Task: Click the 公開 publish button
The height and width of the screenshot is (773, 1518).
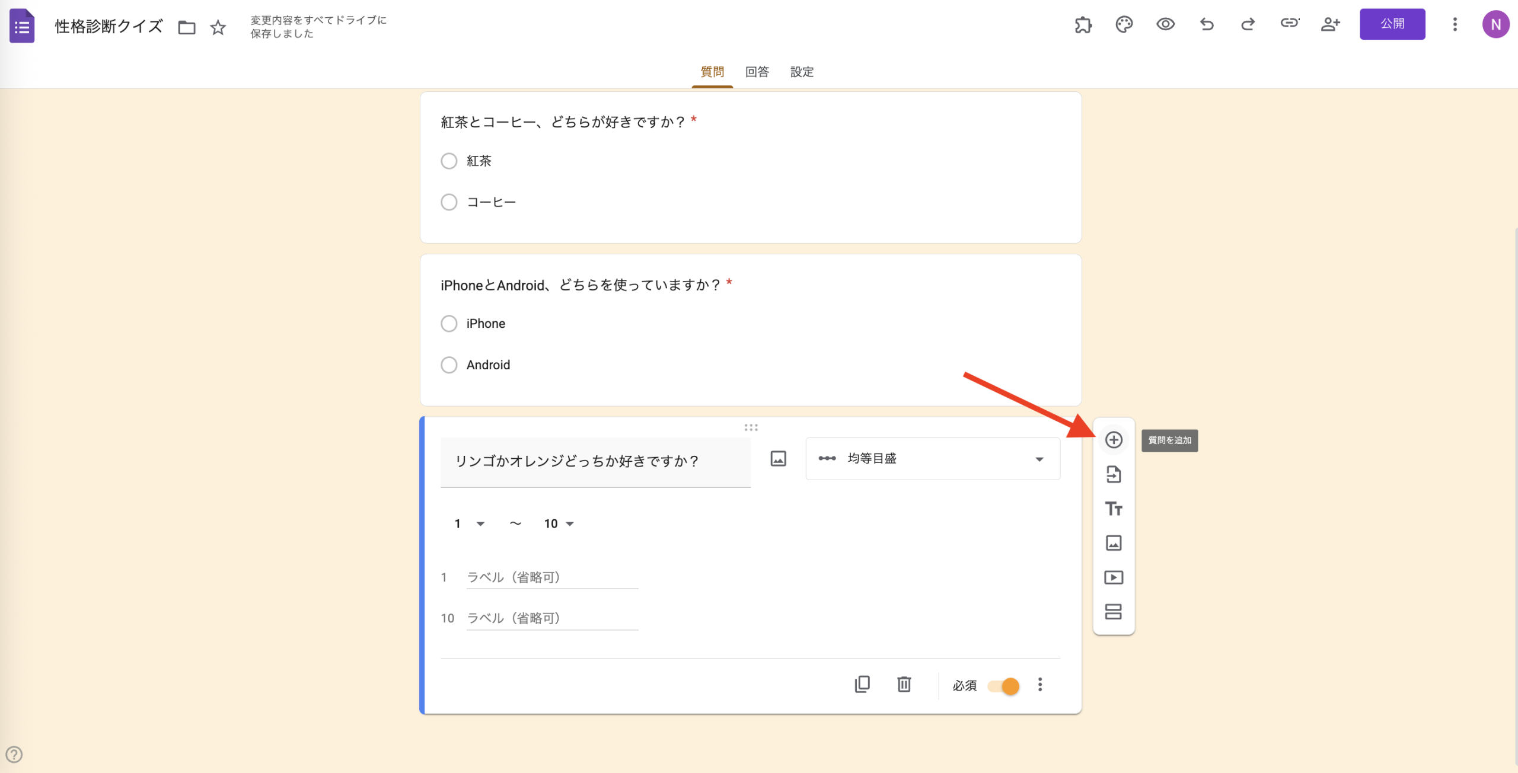Action: (1392, 24)
